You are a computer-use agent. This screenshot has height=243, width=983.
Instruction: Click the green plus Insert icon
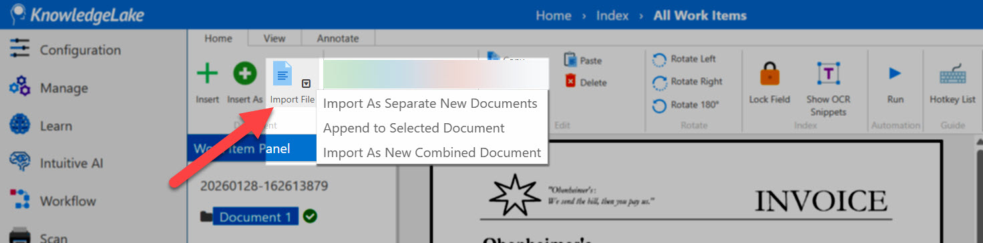(207, 73)
